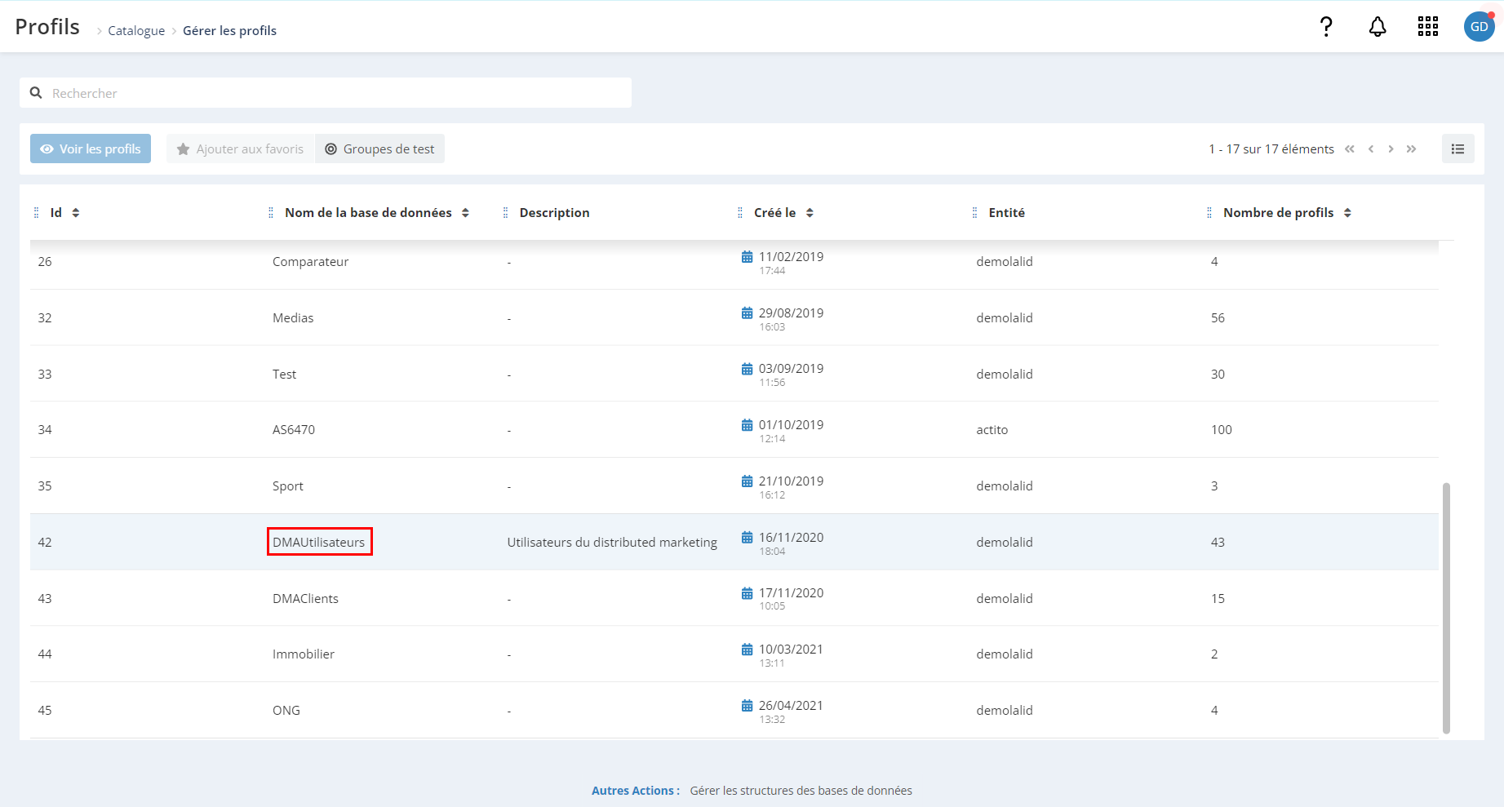Click the calendar icon for 26/04/2021

click(x=747, y=706)
